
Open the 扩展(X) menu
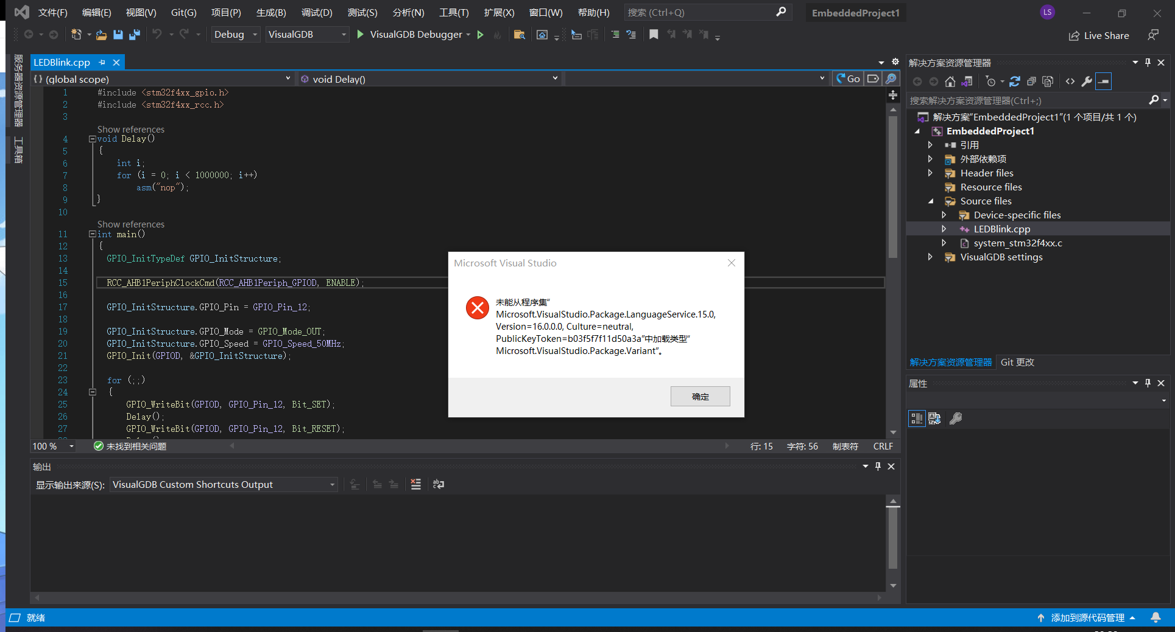pyautogui.click(x=499, y=13)
